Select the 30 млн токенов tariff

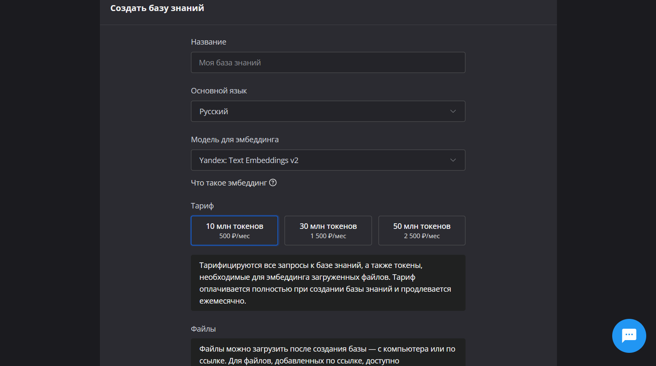[328, 231]
